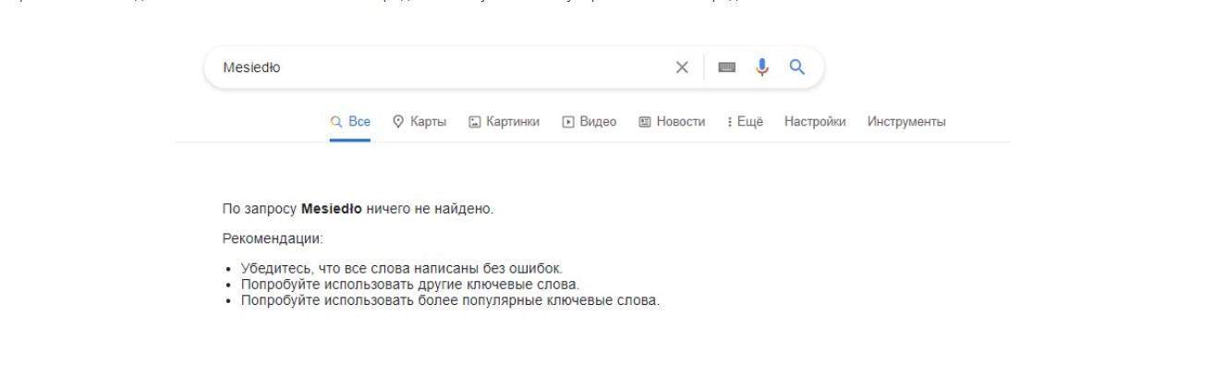Click the newspaper icon for Новости
The width and height of the screenshot is (1216, 377).
tap(645, 122)
